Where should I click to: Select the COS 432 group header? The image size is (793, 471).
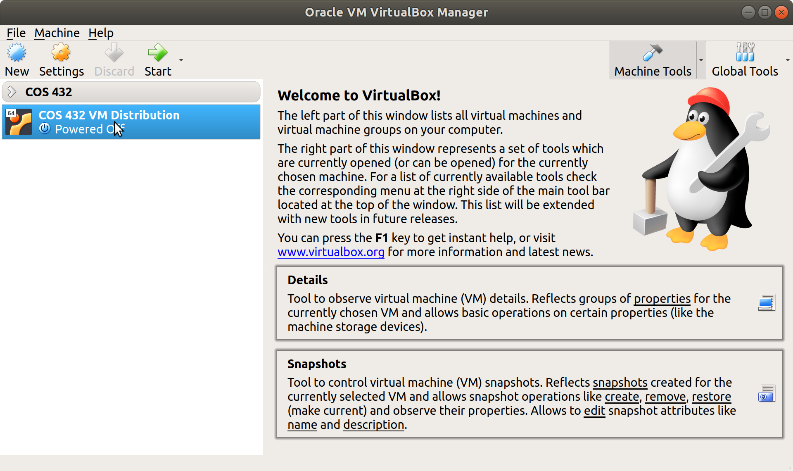coord(131,92)
